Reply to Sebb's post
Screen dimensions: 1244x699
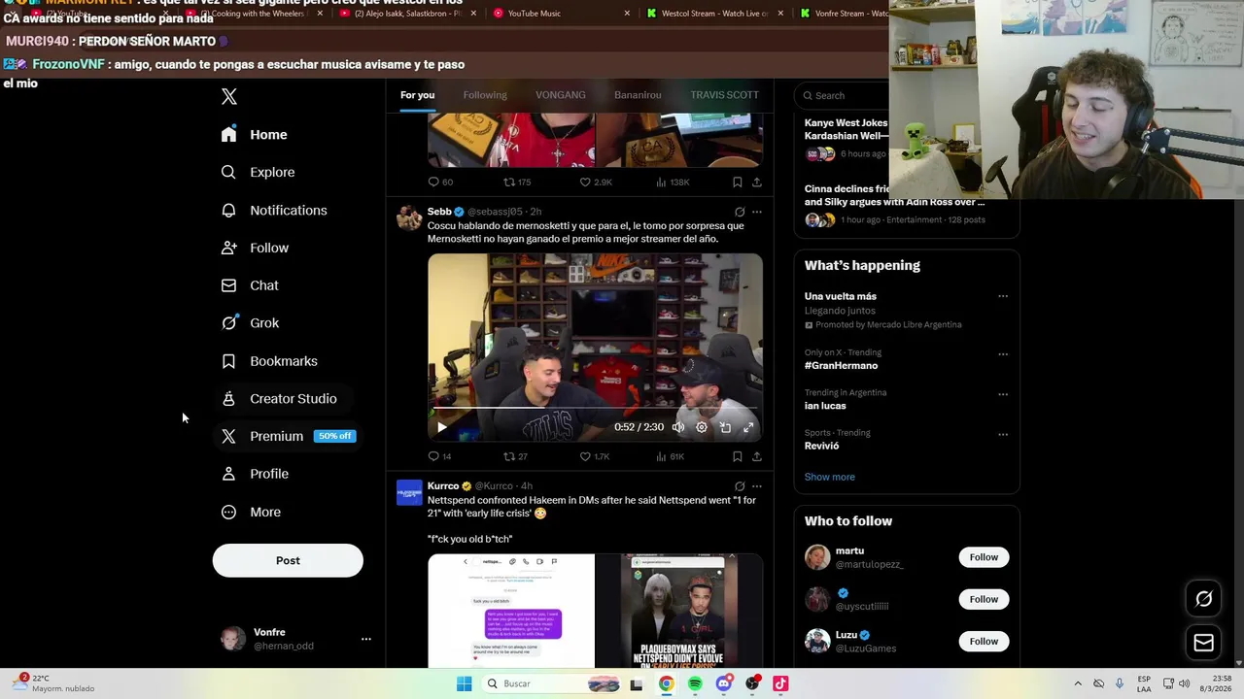[x=433, y=456]
